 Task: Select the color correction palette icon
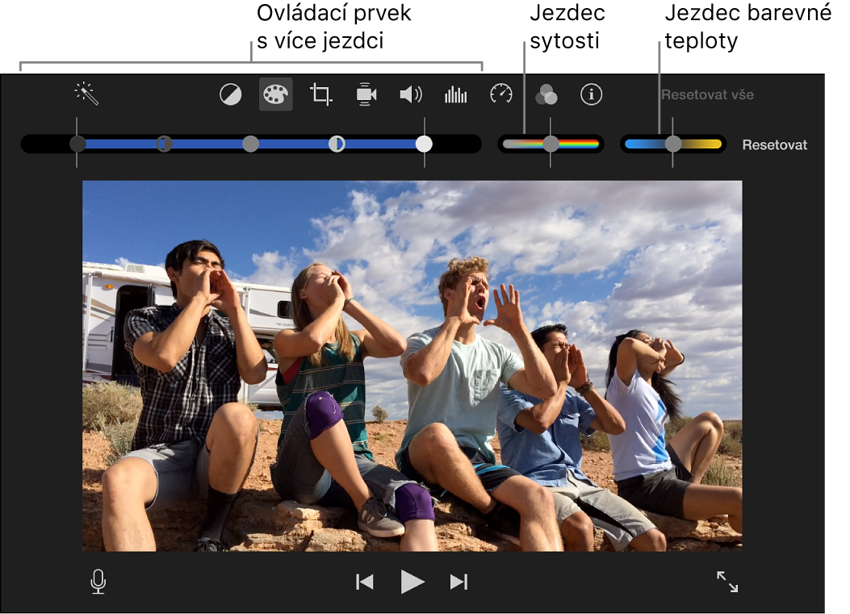tap(275, 95)
